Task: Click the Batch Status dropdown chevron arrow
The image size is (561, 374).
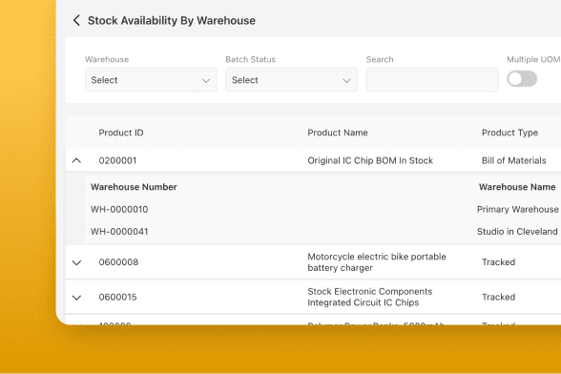Action: tap(346, 80)
